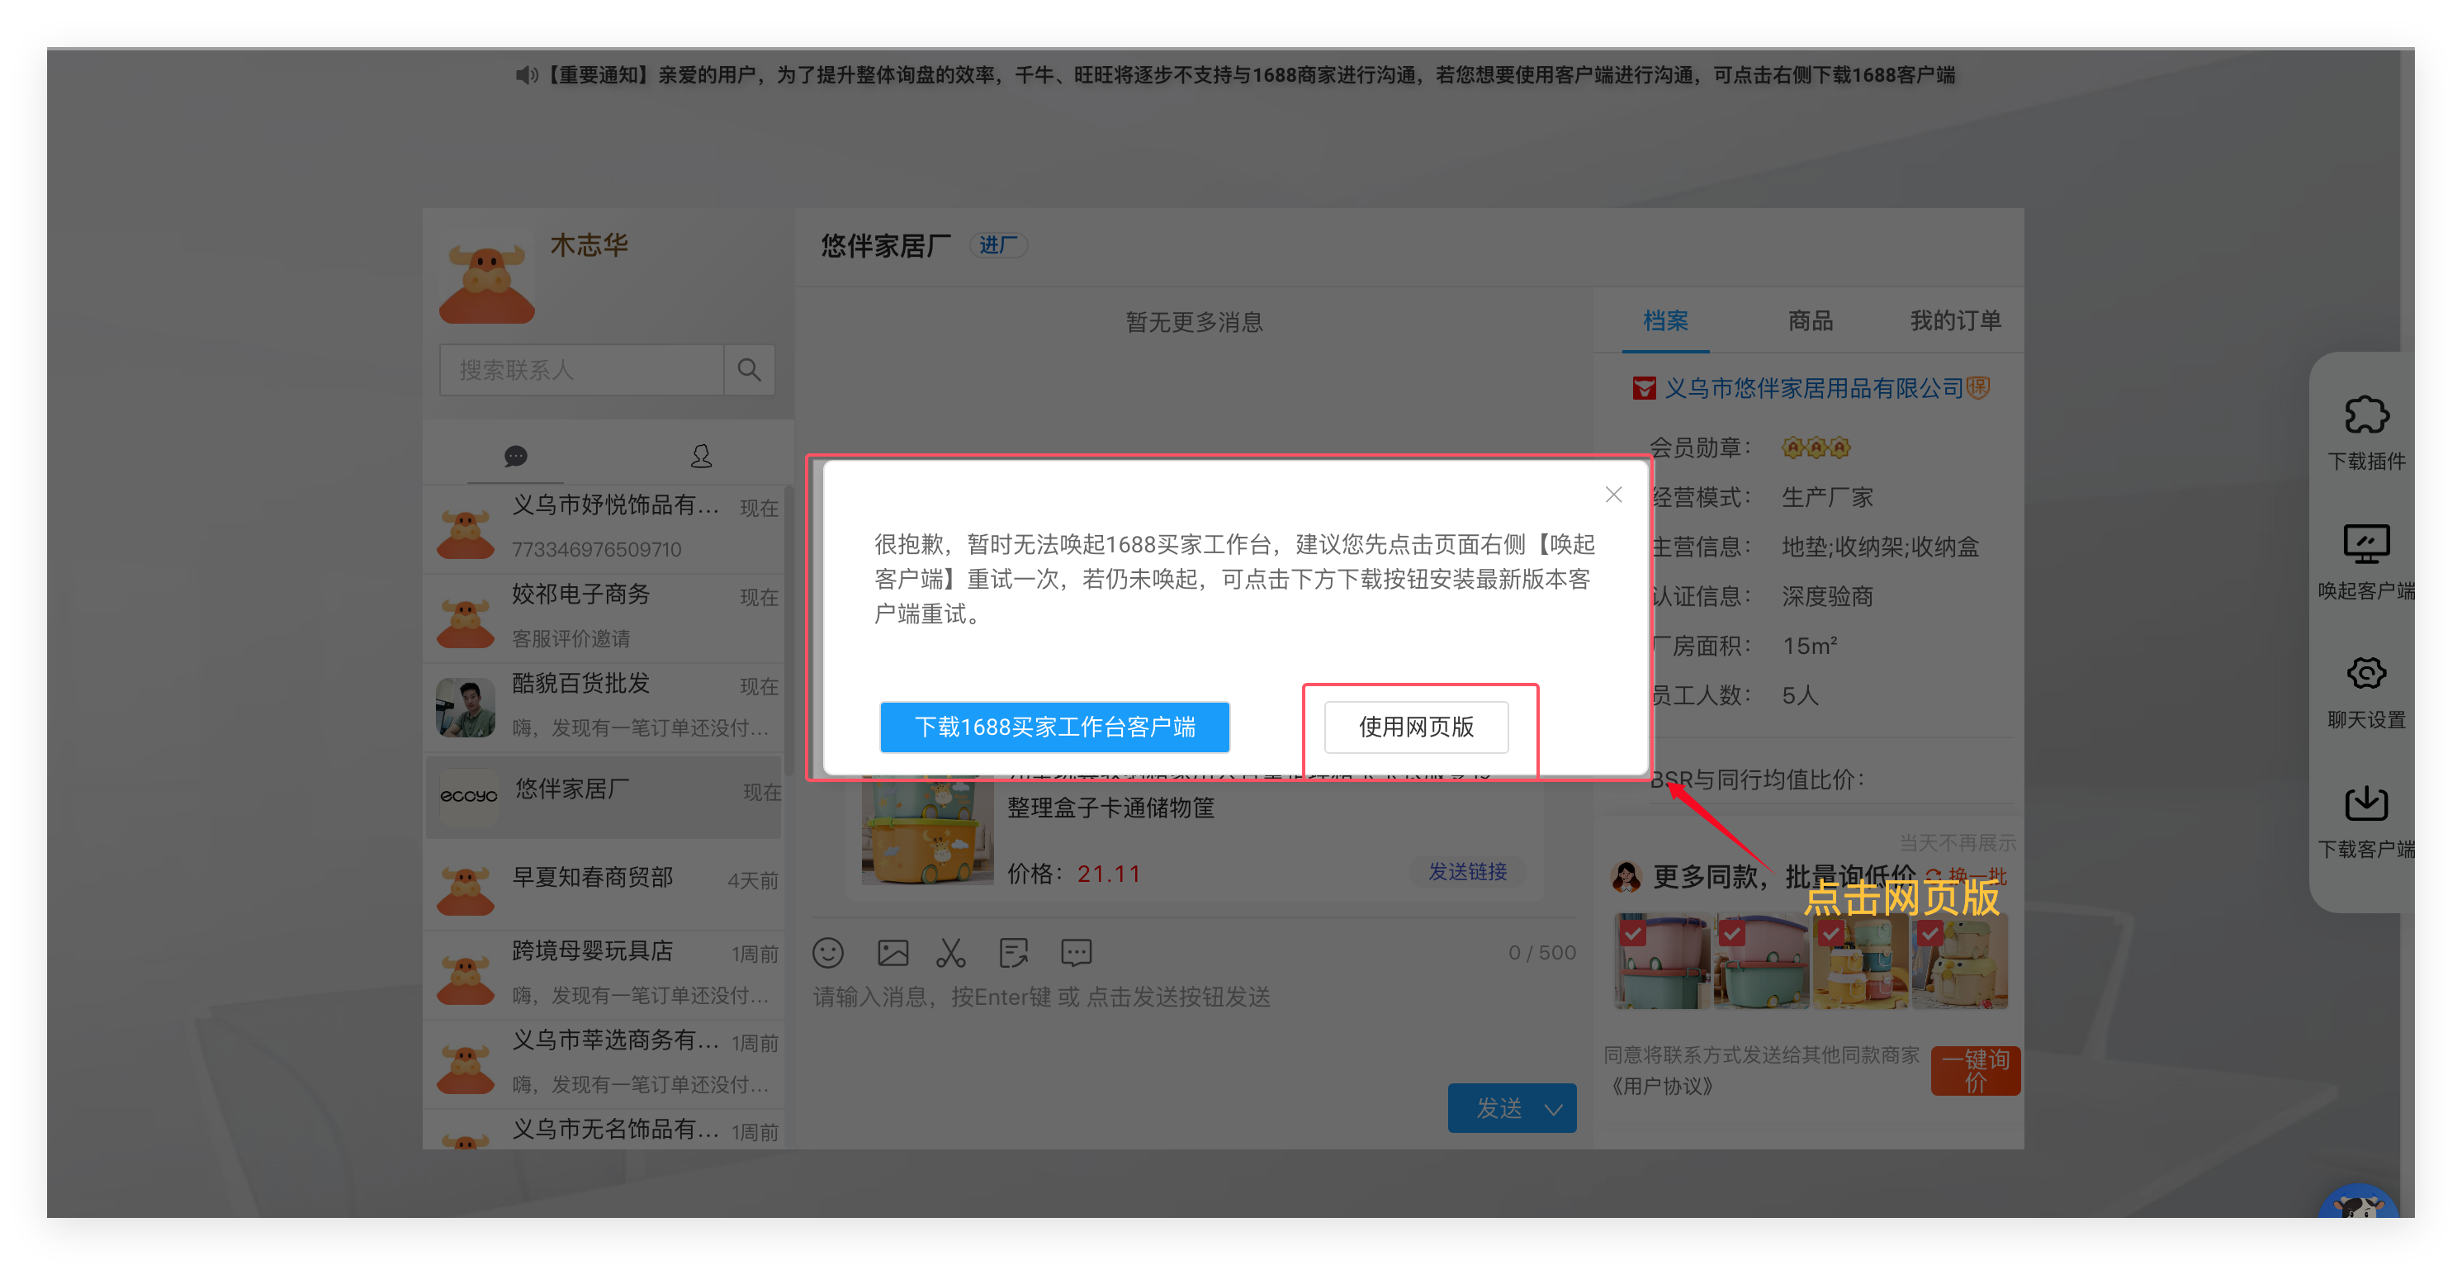Open 聊天设置 gear icon
The image size is (2462, 1265).
[2365, 674]
